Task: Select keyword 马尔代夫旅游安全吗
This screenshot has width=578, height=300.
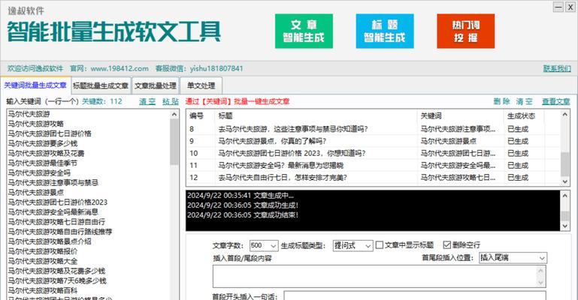Action: coord(39,172)
